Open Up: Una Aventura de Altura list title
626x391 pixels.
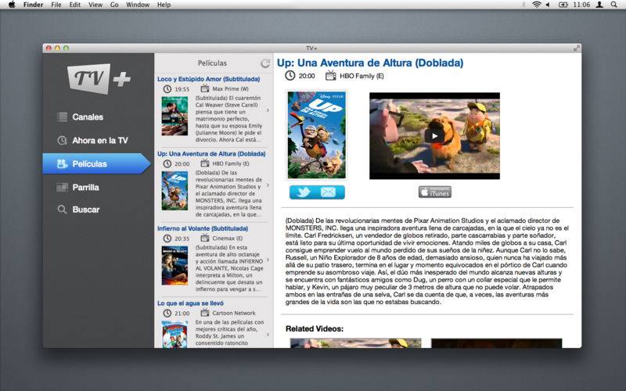tap(211, 153)
